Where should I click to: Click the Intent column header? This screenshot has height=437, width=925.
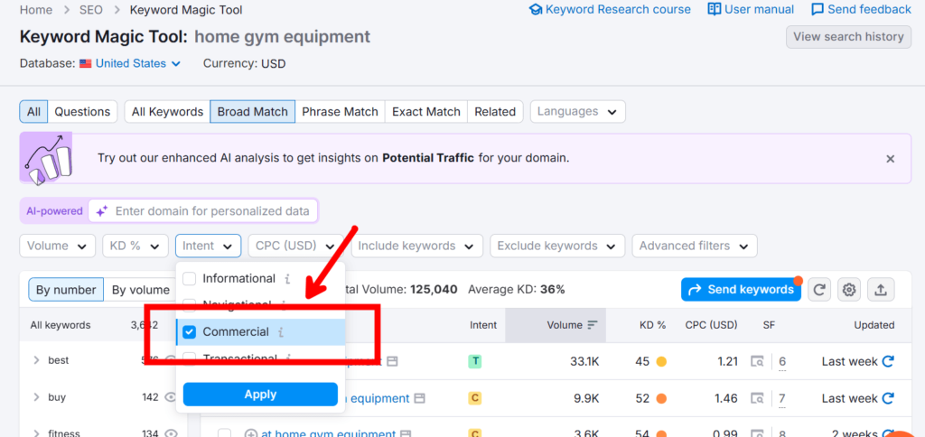click(483, 325)
